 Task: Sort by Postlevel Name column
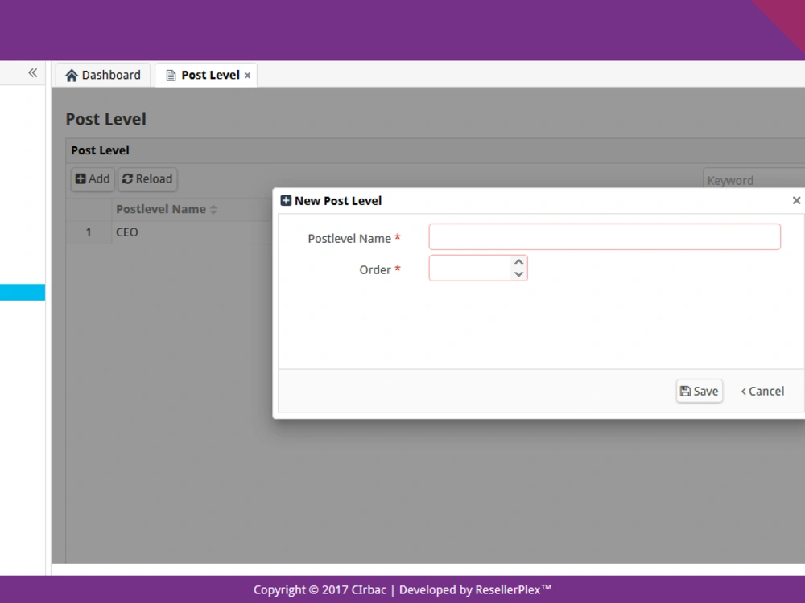pos(167,209)
